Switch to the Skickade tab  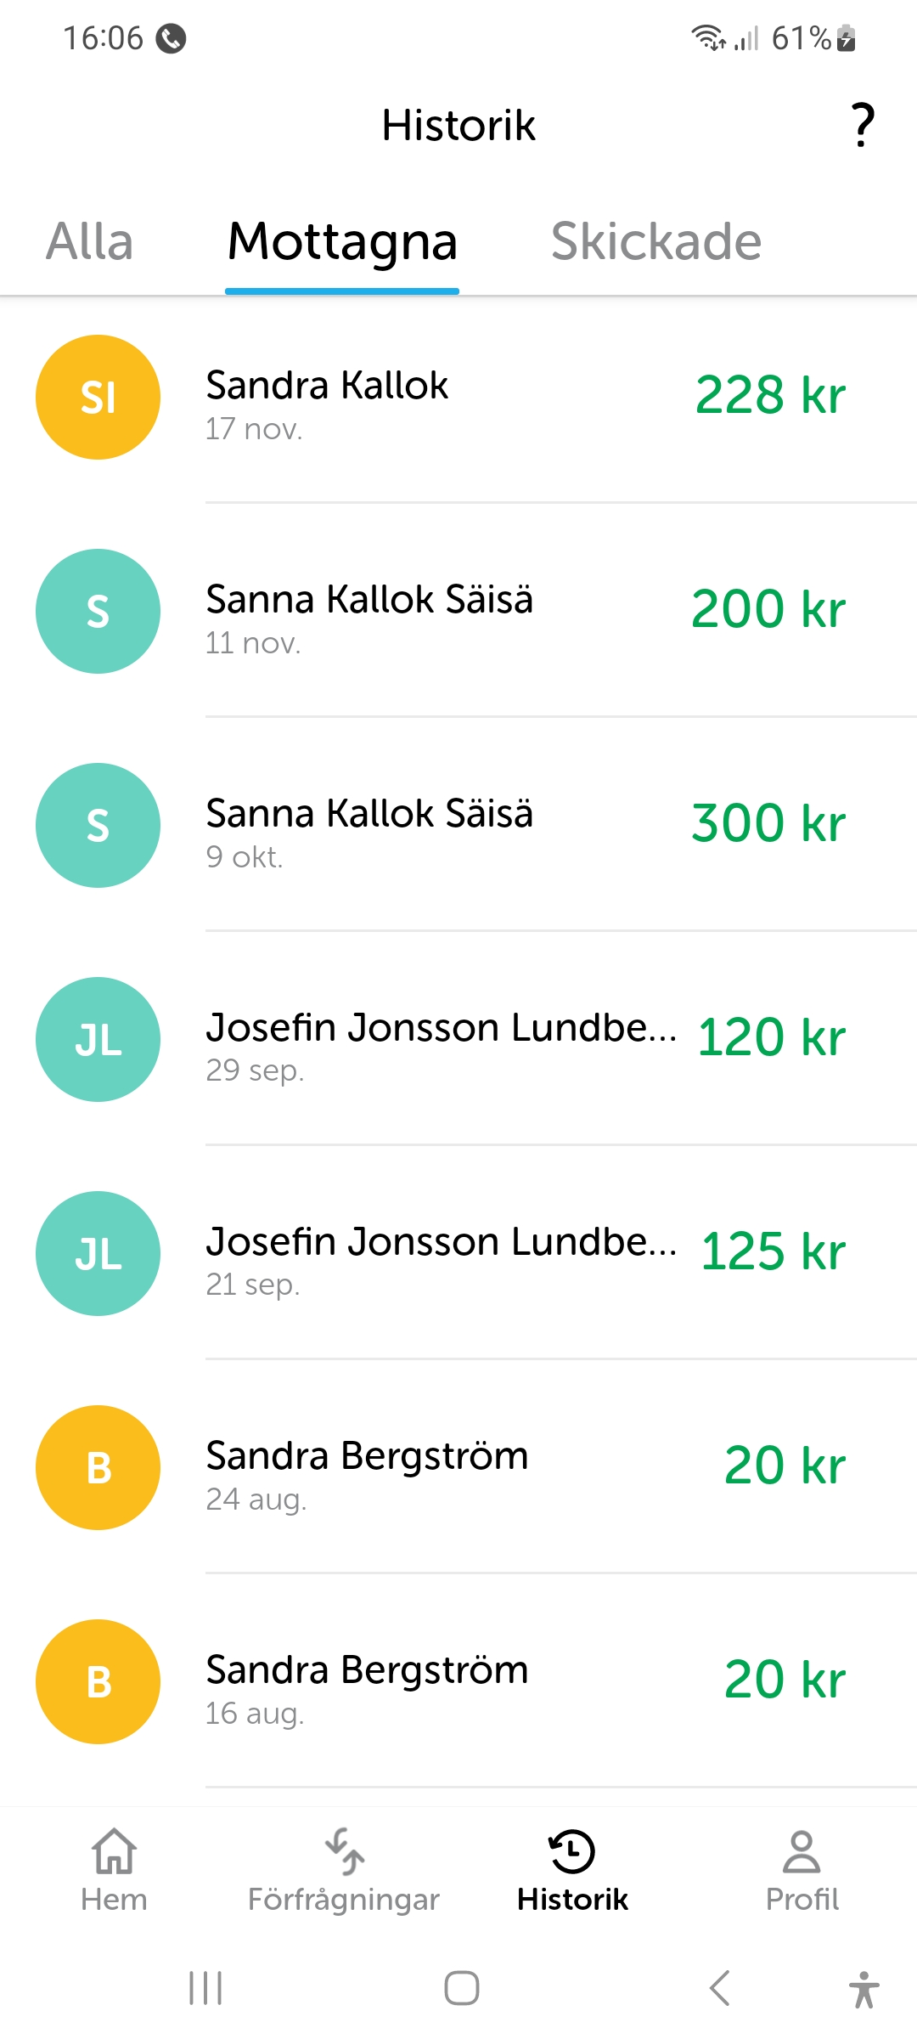(656, 241)
